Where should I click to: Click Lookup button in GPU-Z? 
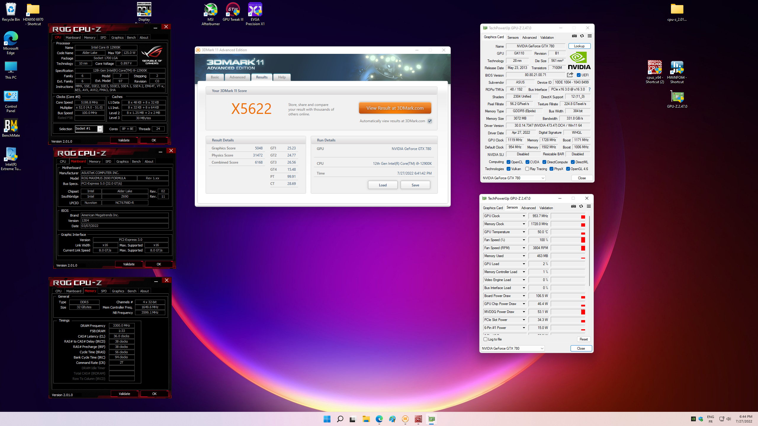(579, 46)
